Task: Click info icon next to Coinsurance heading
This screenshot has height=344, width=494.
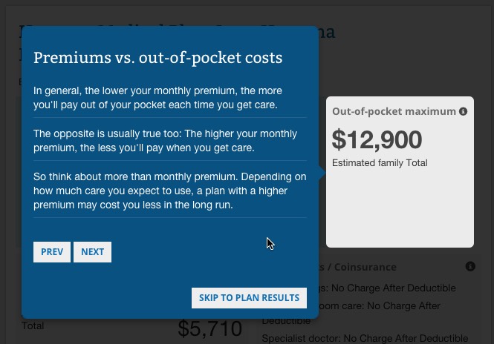Action: coord(470,266)
